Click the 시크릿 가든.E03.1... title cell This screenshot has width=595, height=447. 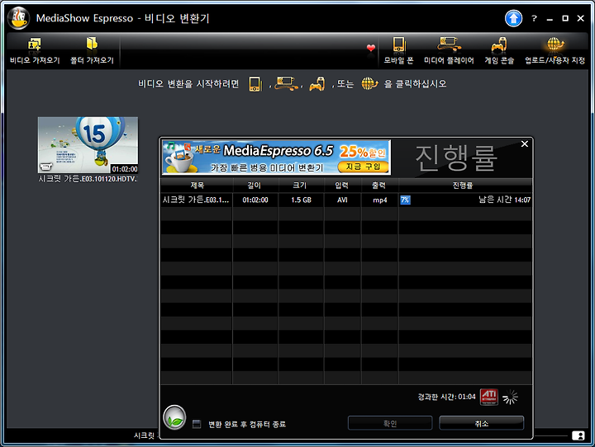click(x=196, y=200)
